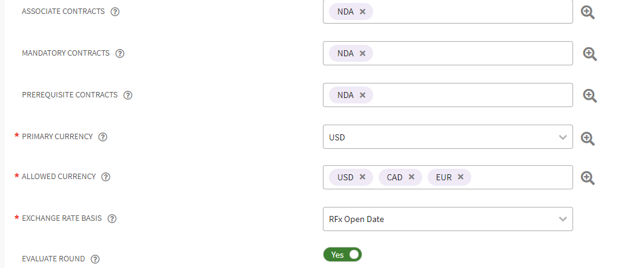Remove CAD from Allowed Currency
Image resolution: width=627 pixels, height=268 pixels.
point(411,177)
